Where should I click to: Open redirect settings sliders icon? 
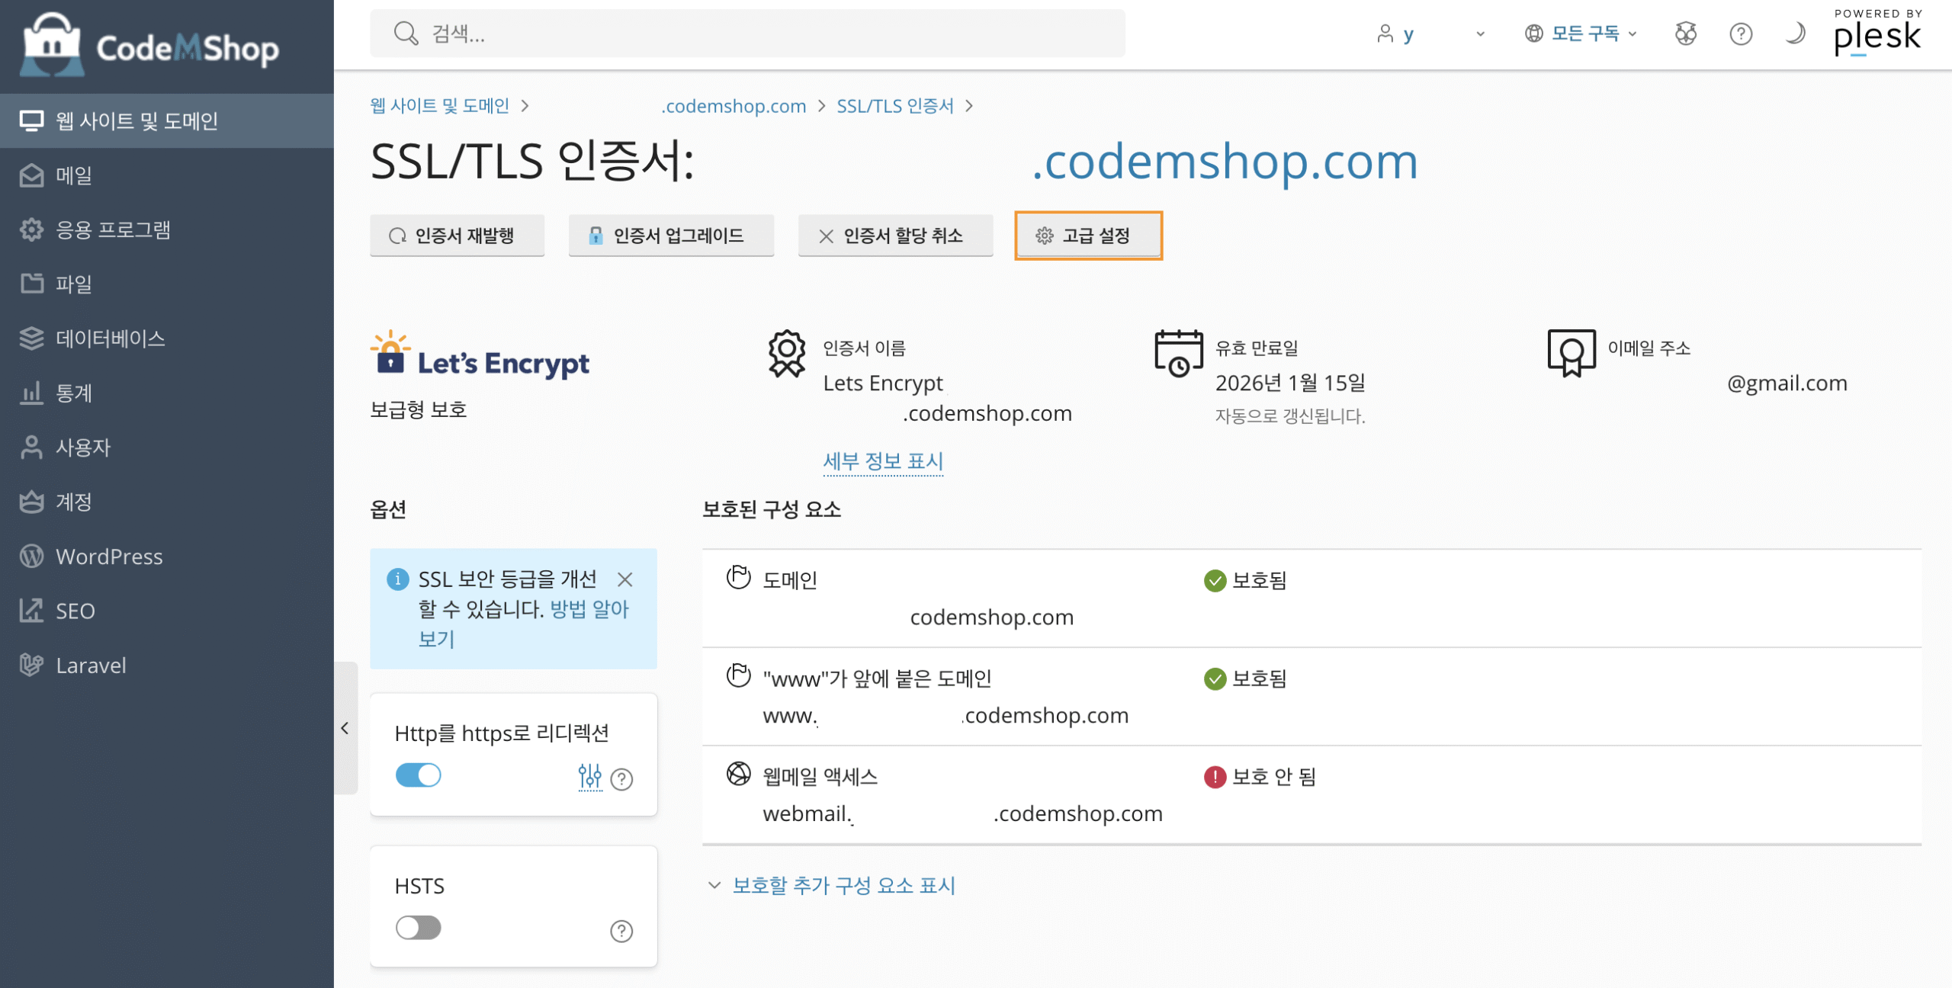tap(589, 777)
